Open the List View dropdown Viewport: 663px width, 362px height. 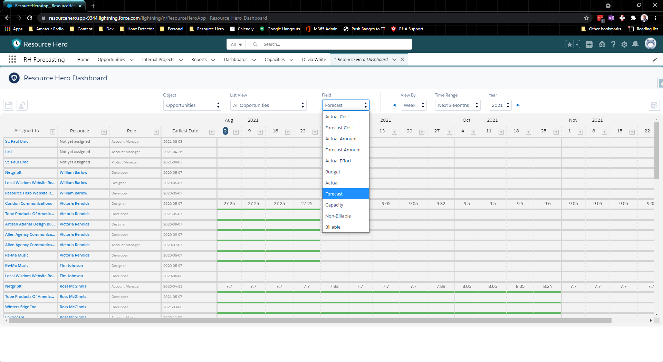click(x=268, y=105)
